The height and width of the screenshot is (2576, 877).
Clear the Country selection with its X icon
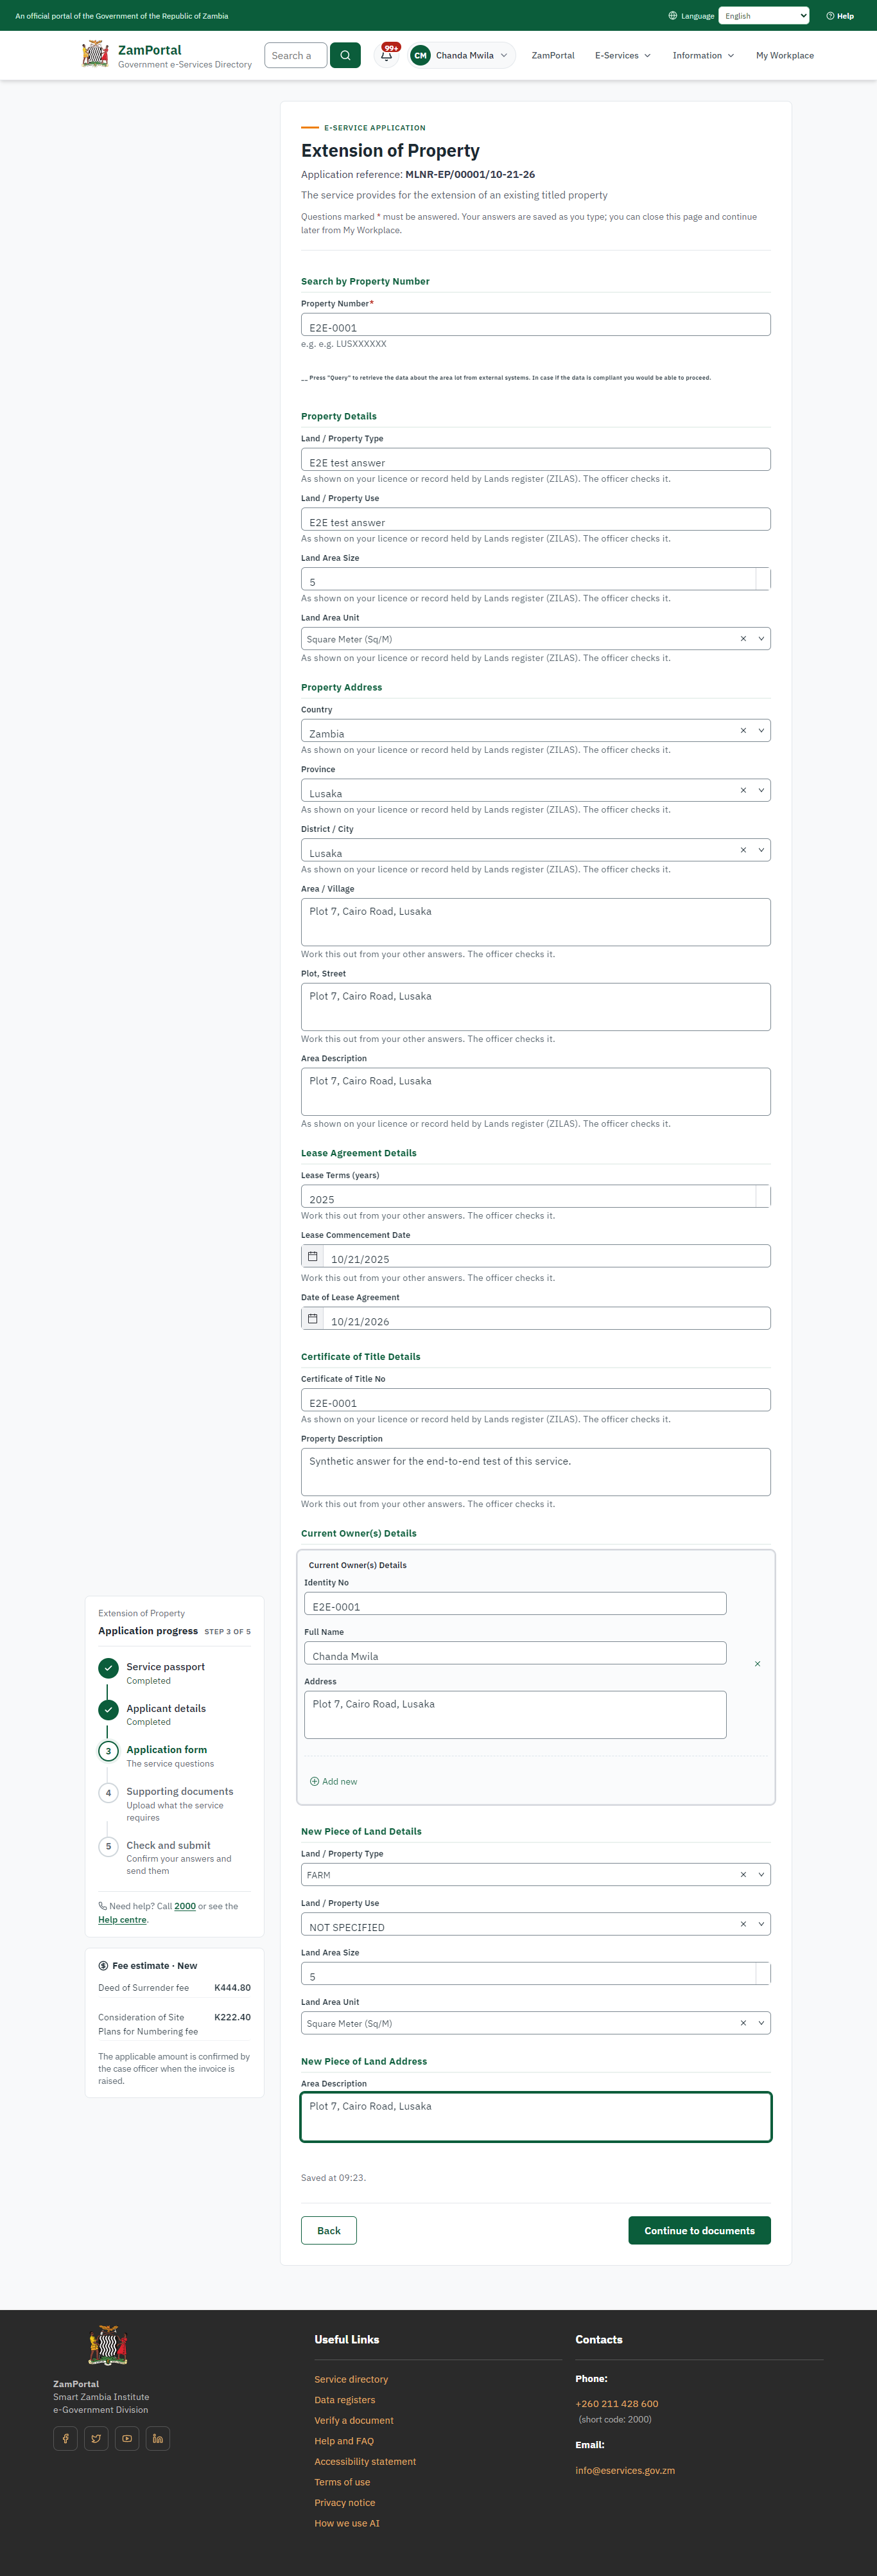click(743, 730)
